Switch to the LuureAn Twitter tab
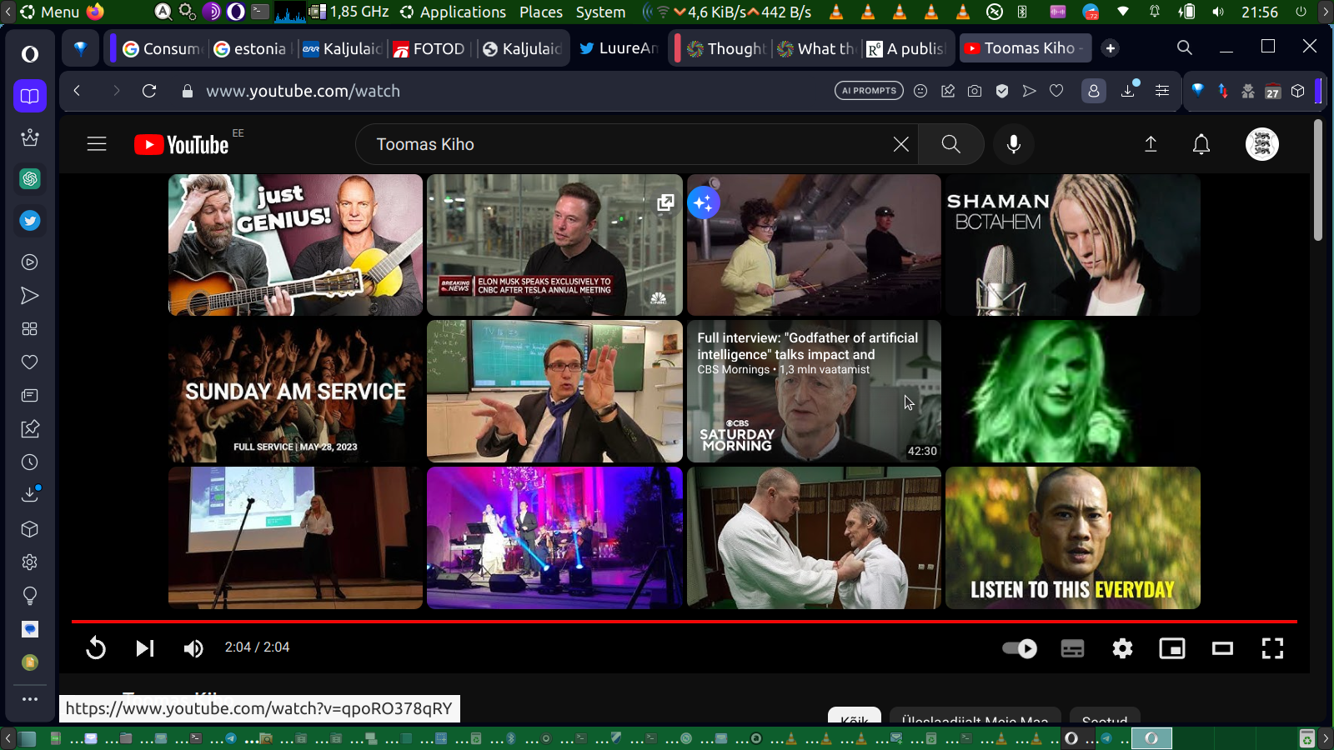The image size is (1334, 750). (x=619, y=48)
